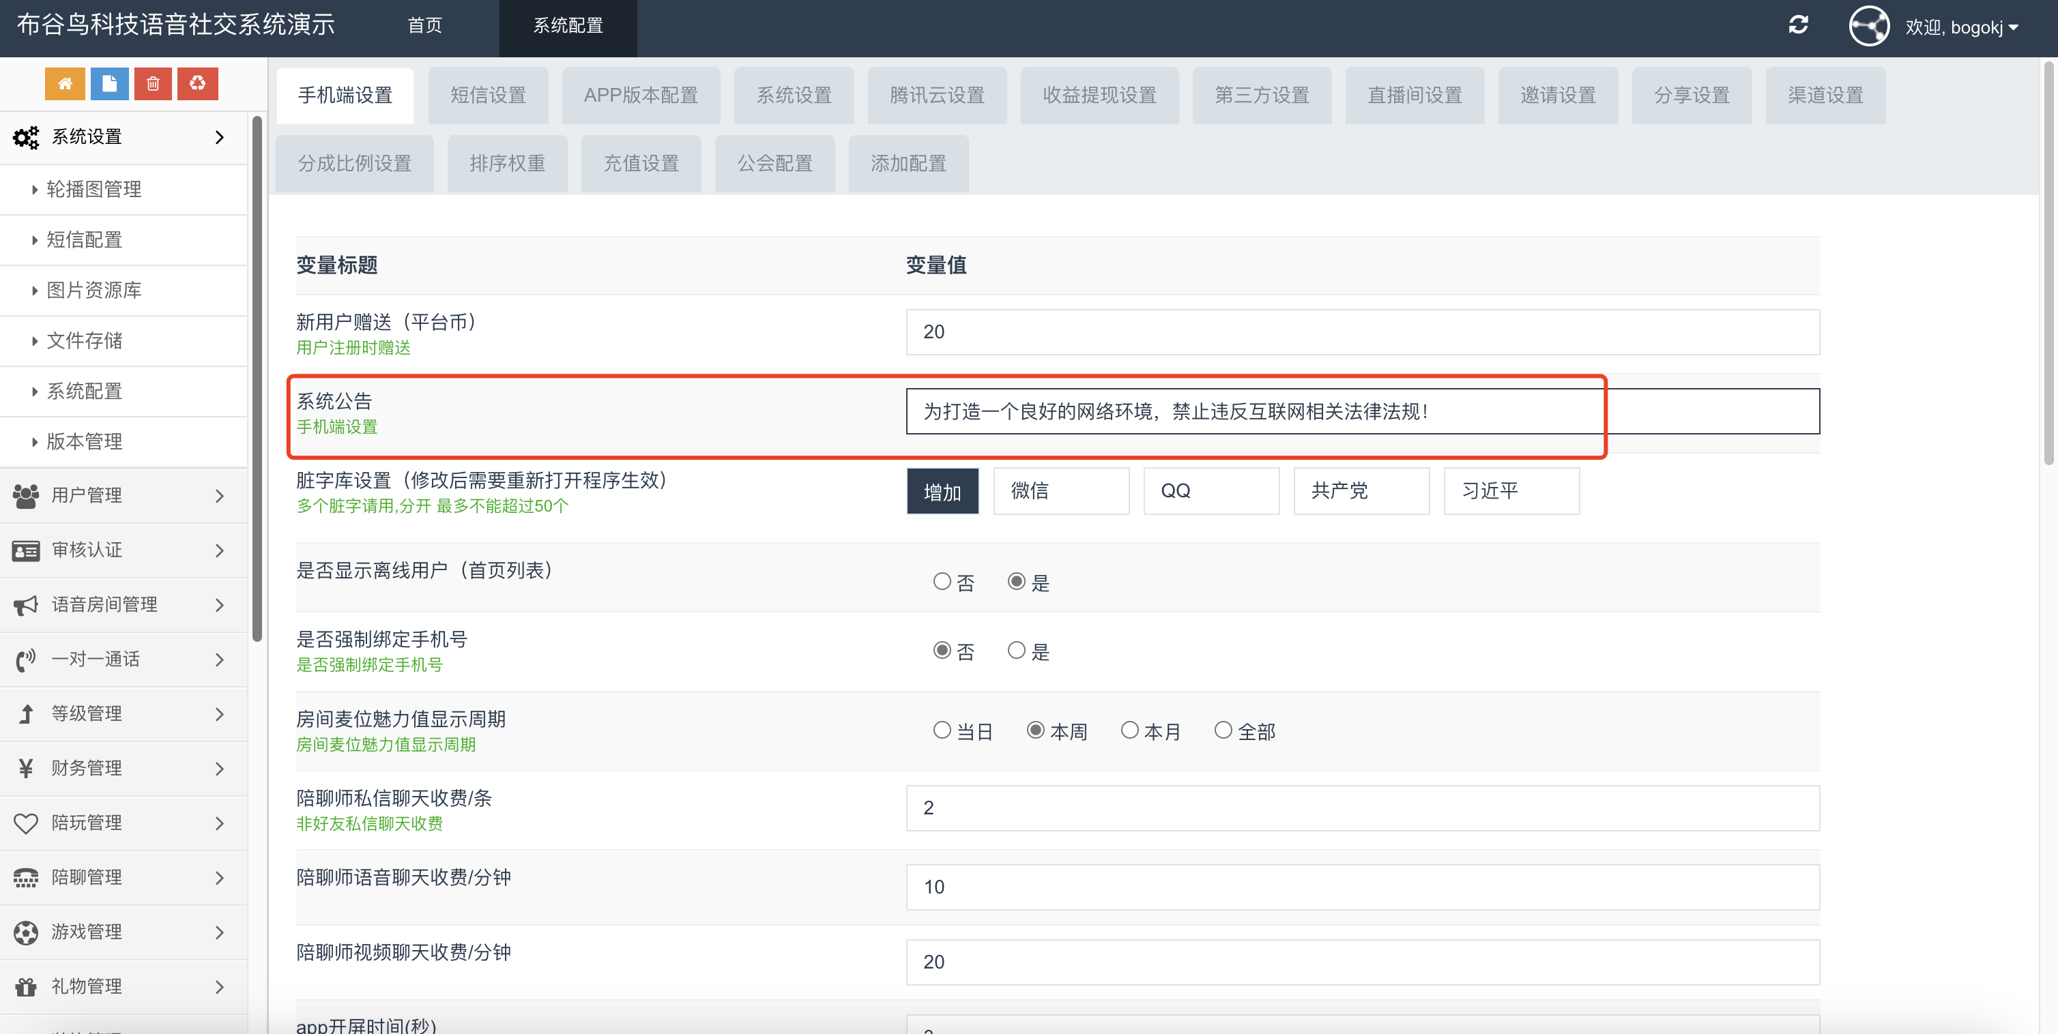Click the red trash icon in the toolbar
This screenshot has width=2058, height=1034.
[x=154, y=83]
